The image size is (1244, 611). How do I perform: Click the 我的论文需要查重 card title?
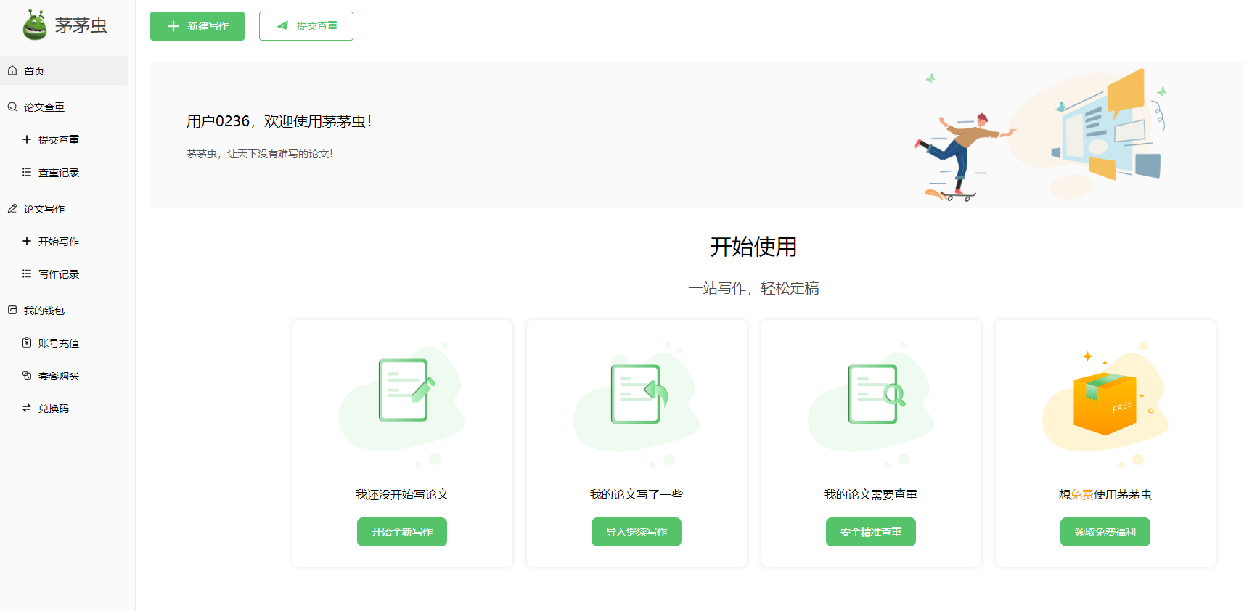[x=871, y=494]
